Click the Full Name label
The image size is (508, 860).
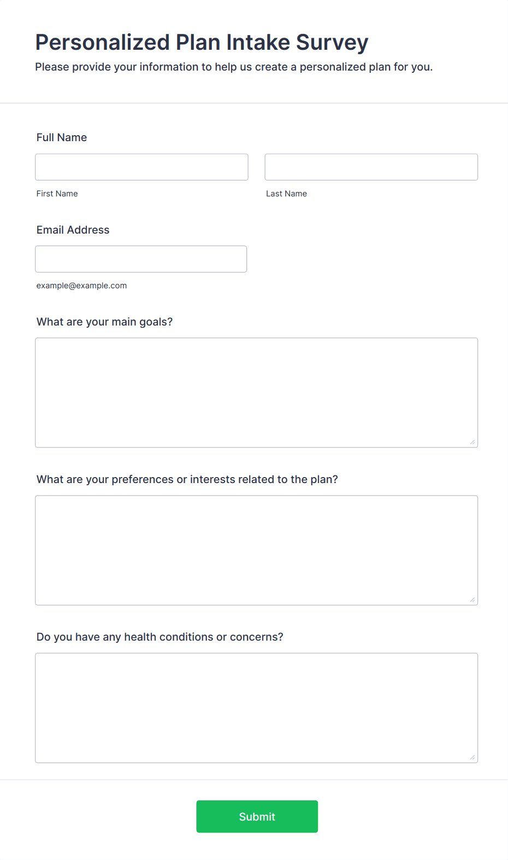point(62,137)
